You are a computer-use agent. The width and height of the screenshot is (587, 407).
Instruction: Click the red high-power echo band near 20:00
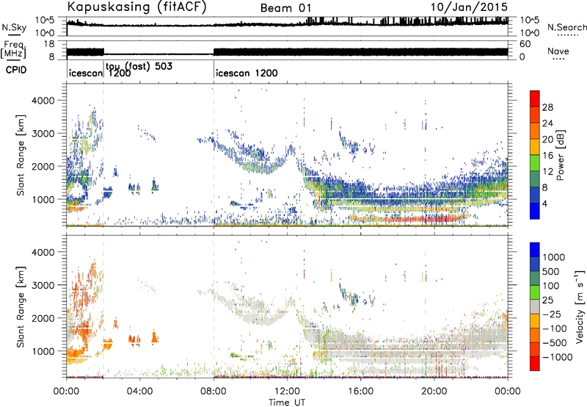tap(423, 219)
